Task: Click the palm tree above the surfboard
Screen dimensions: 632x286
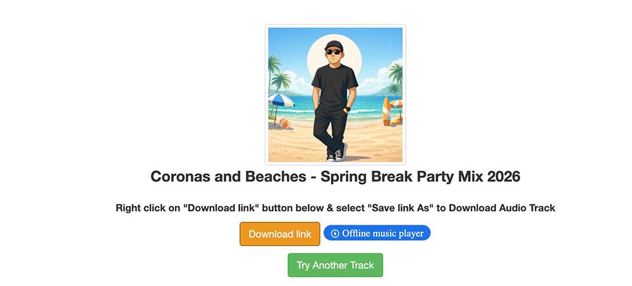Action: coord(394,71)
